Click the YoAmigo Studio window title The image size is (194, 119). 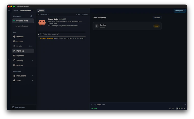23,7
